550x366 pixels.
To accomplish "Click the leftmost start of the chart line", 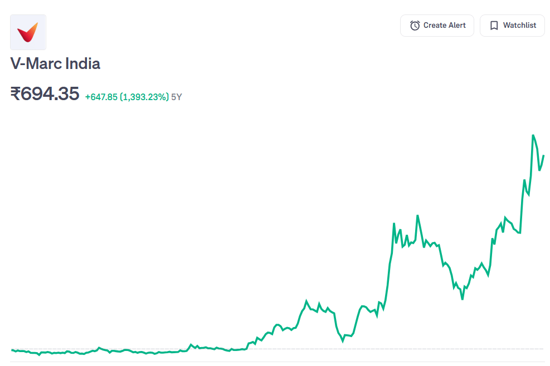I will 12,350.
